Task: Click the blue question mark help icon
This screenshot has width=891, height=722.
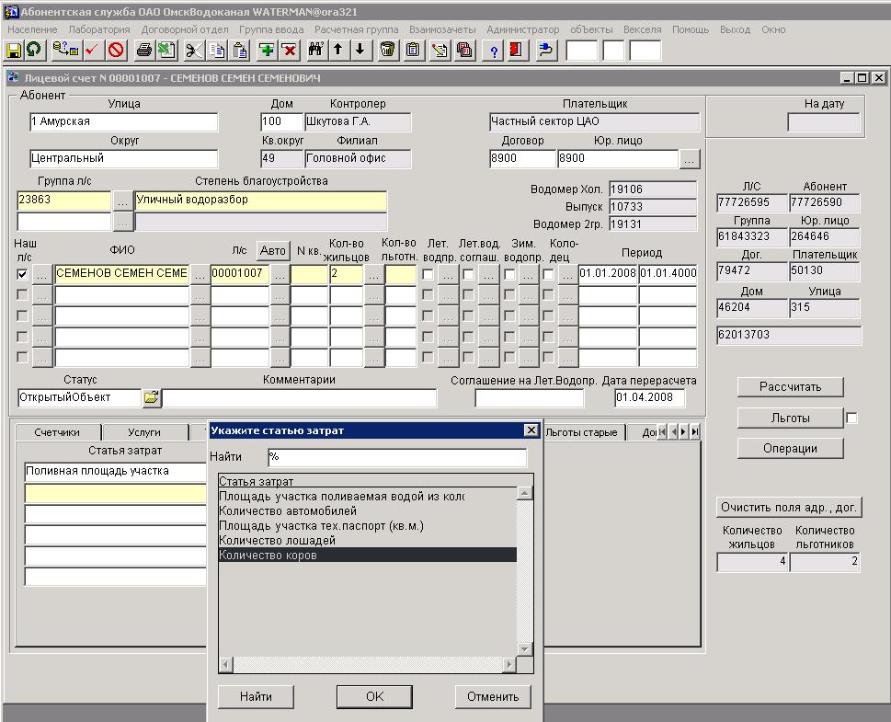Action: (x=495, y=51)
